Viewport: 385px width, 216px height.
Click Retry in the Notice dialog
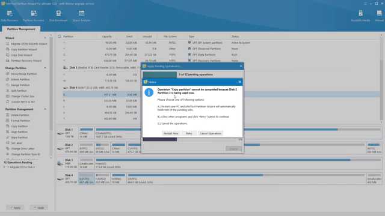coord(189,133)
